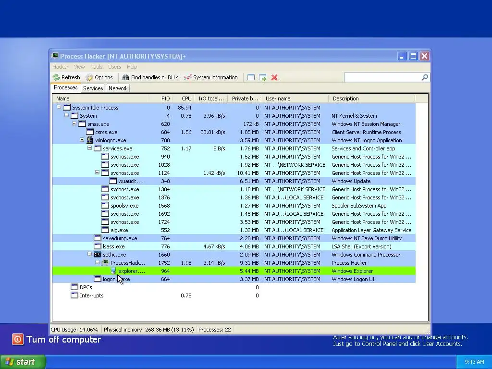Click the System Idle Process icon
Screen dimensions: 492x369
[x=66, y=107]
